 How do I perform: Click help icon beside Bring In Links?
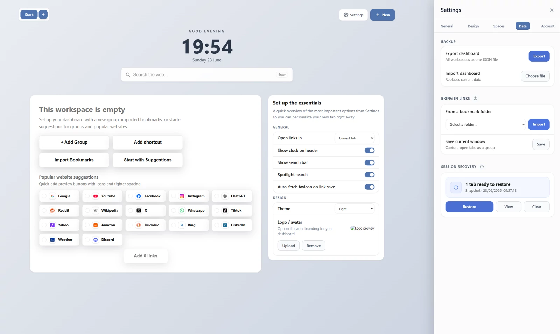click(x=475, y=99)
